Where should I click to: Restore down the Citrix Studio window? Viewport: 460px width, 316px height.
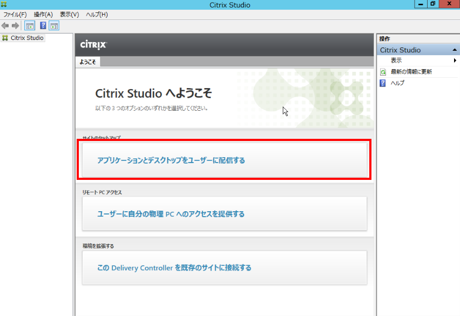[432, 4]
